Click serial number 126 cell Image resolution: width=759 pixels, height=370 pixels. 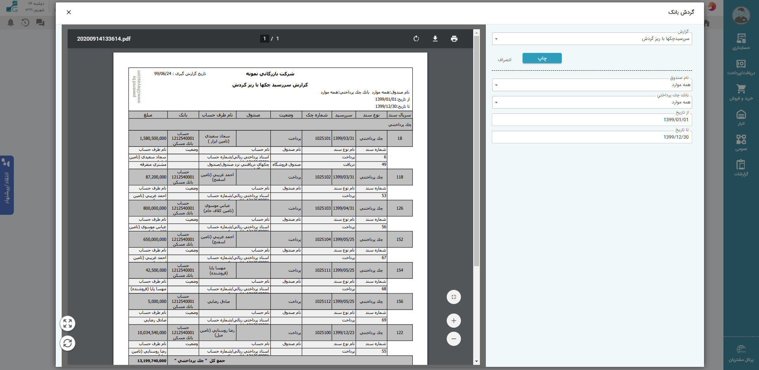tap(400, 208)
